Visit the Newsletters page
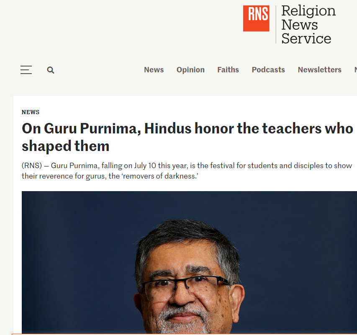357x335 pixels. 320,70
